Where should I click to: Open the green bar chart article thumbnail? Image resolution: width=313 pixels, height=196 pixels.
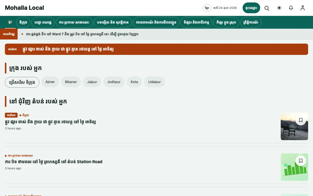coord(294,167)
